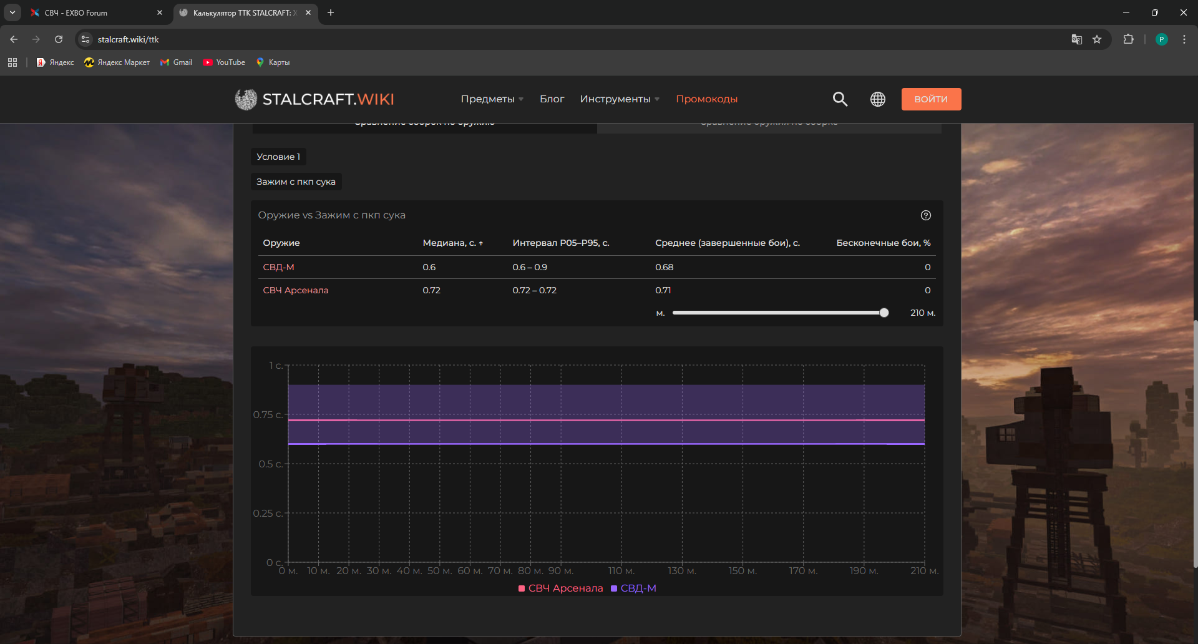Image resolution: width=1198 pixels, height=644 pixels.
Task: Toggle СВД-М series in chart legend
Action: (633, 588)
